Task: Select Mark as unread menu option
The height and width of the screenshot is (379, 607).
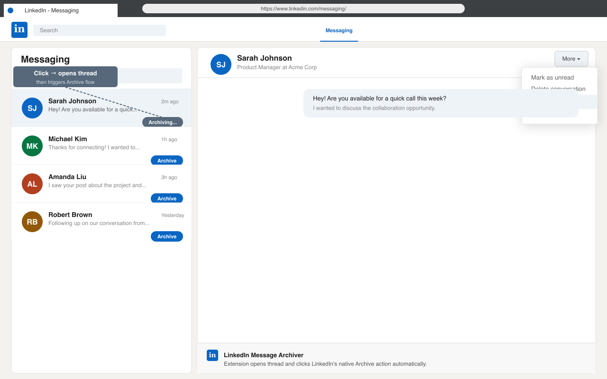Action: click(552, 77)
